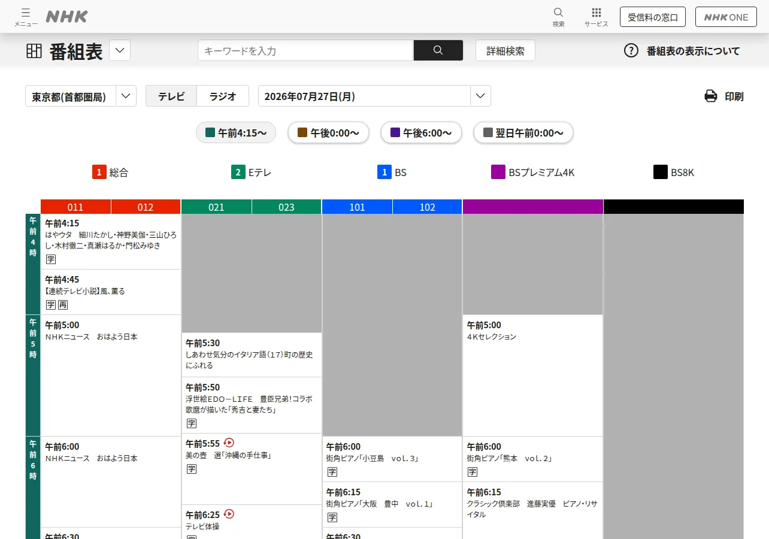Screen dimensions: 769x539
Task: Click 字 icon under 浮世絵EDO-LIFE
Action: [192, 423]
